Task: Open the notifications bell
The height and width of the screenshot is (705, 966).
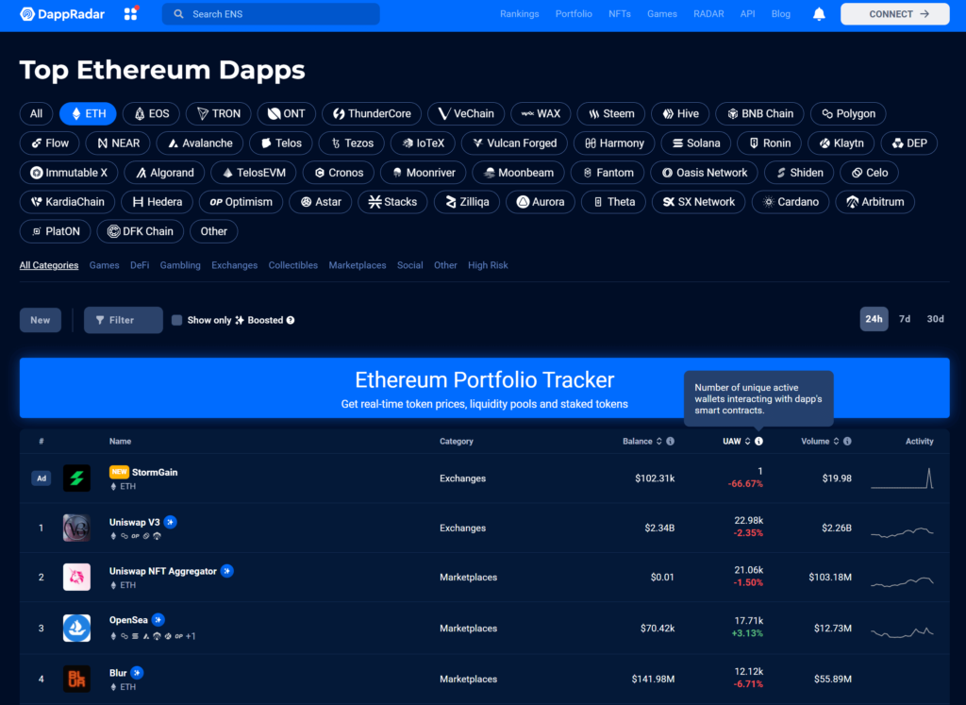Action: tap(819, 13)
